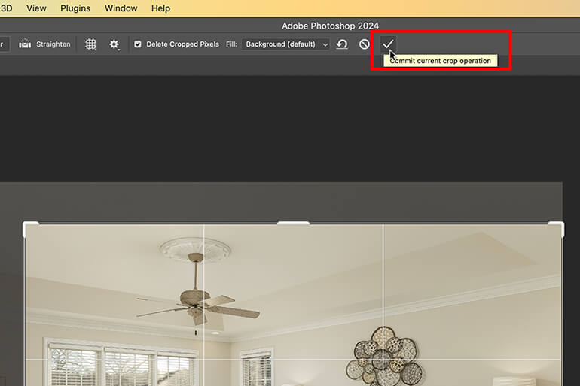580x386 pixels.
Task: Click the window blinds in the photo
Action: tap(124, 364)
